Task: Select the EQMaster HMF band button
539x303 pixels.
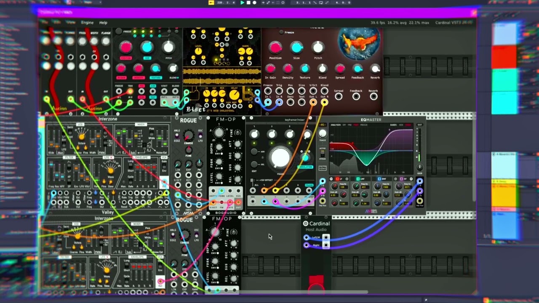Action: [379, 179]
